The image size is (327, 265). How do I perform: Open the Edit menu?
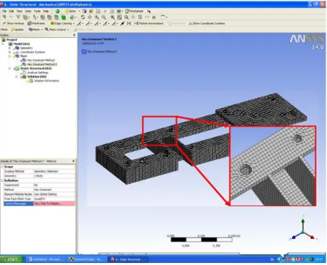pyautogui.click(x=12, y=11)
